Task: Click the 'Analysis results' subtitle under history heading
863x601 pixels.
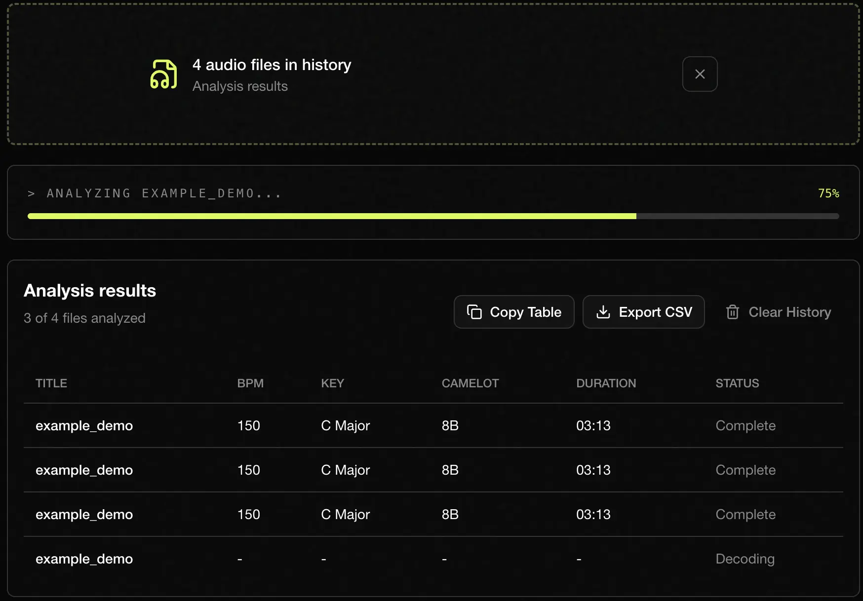Action: click(x=240, y=86)
